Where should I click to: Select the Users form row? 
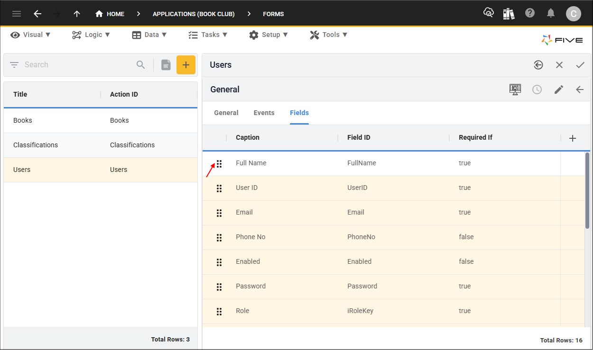[101, 170]
